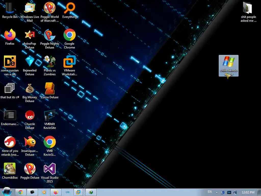Select Visual Studio 2015 icon

pos(50,173)
